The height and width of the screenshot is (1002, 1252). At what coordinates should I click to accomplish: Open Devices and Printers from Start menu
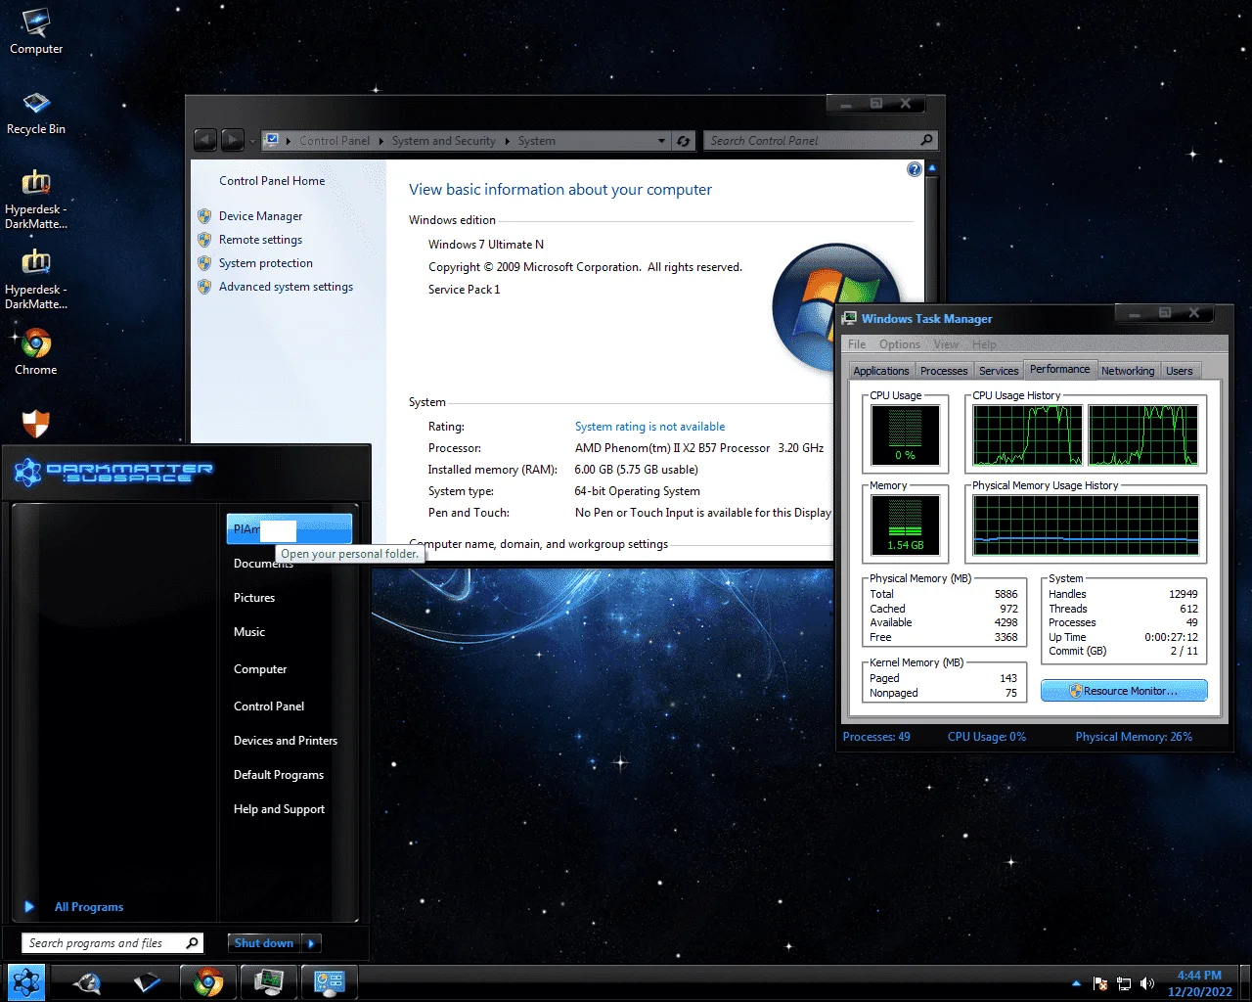coord(286,741)
